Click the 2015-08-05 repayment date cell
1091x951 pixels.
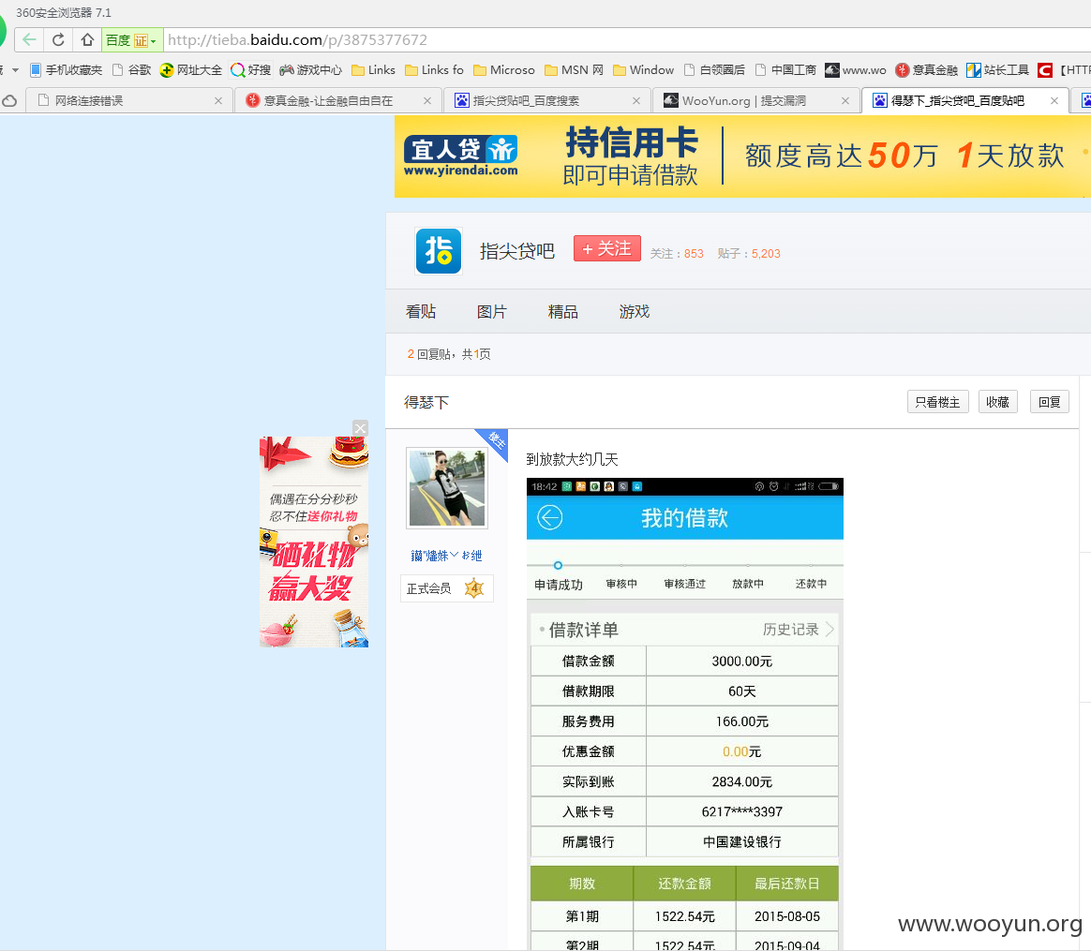[x=787, y=916]
